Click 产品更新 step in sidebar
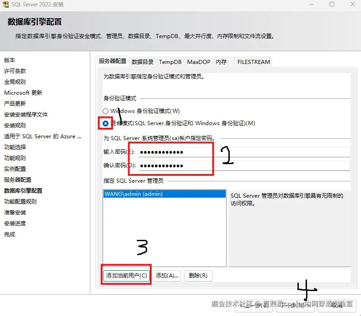Image resolution: width=361 pixels, height=316 pixels. 15,104
